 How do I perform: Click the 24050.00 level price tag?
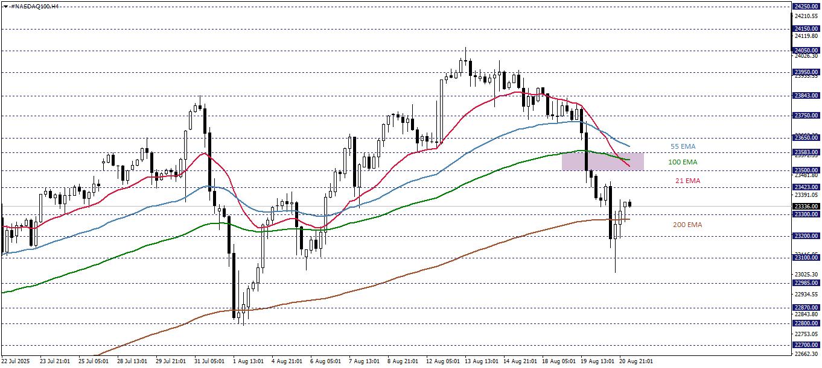click(x=806, y=51)
